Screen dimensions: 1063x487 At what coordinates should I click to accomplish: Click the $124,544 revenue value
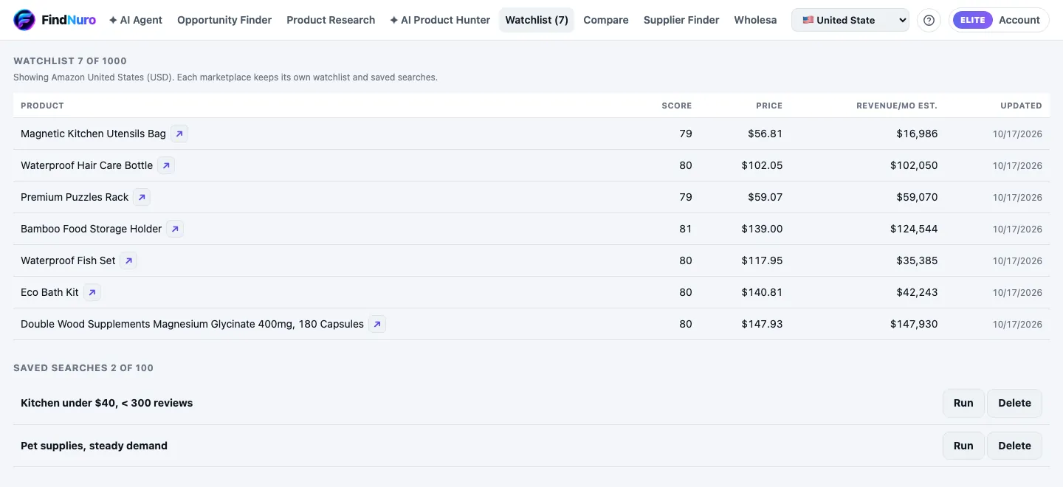pos(914,229)
